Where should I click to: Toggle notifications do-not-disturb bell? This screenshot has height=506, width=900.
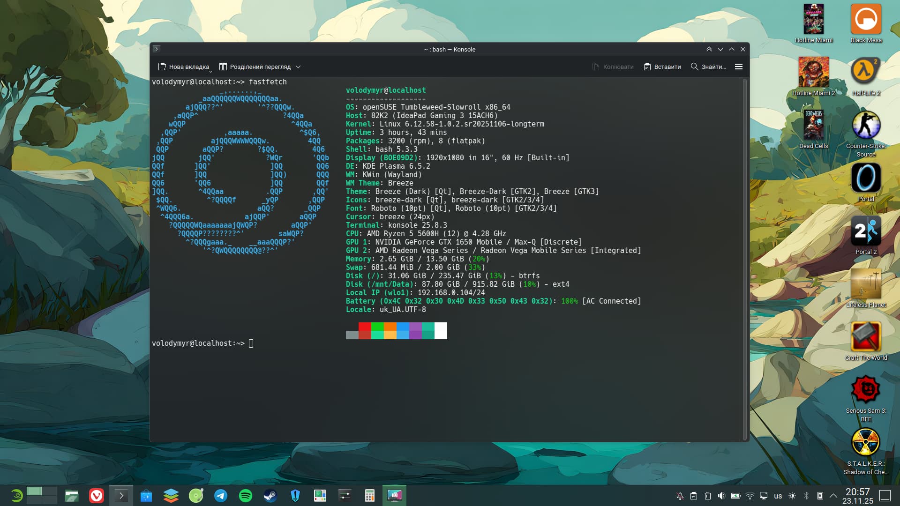(x=680, y=496)
